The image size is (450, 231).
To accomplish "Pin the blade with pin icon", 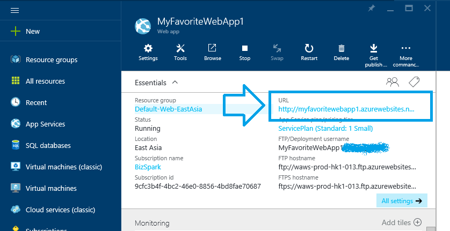I will click(x=372, y=9).
